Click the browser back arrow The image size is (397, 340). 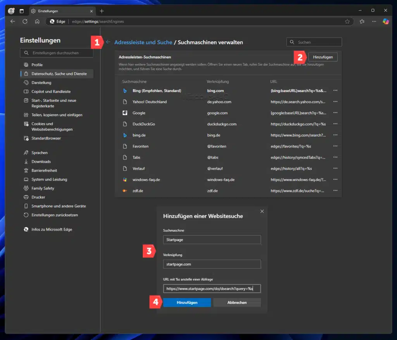click(x=13, y=21)
